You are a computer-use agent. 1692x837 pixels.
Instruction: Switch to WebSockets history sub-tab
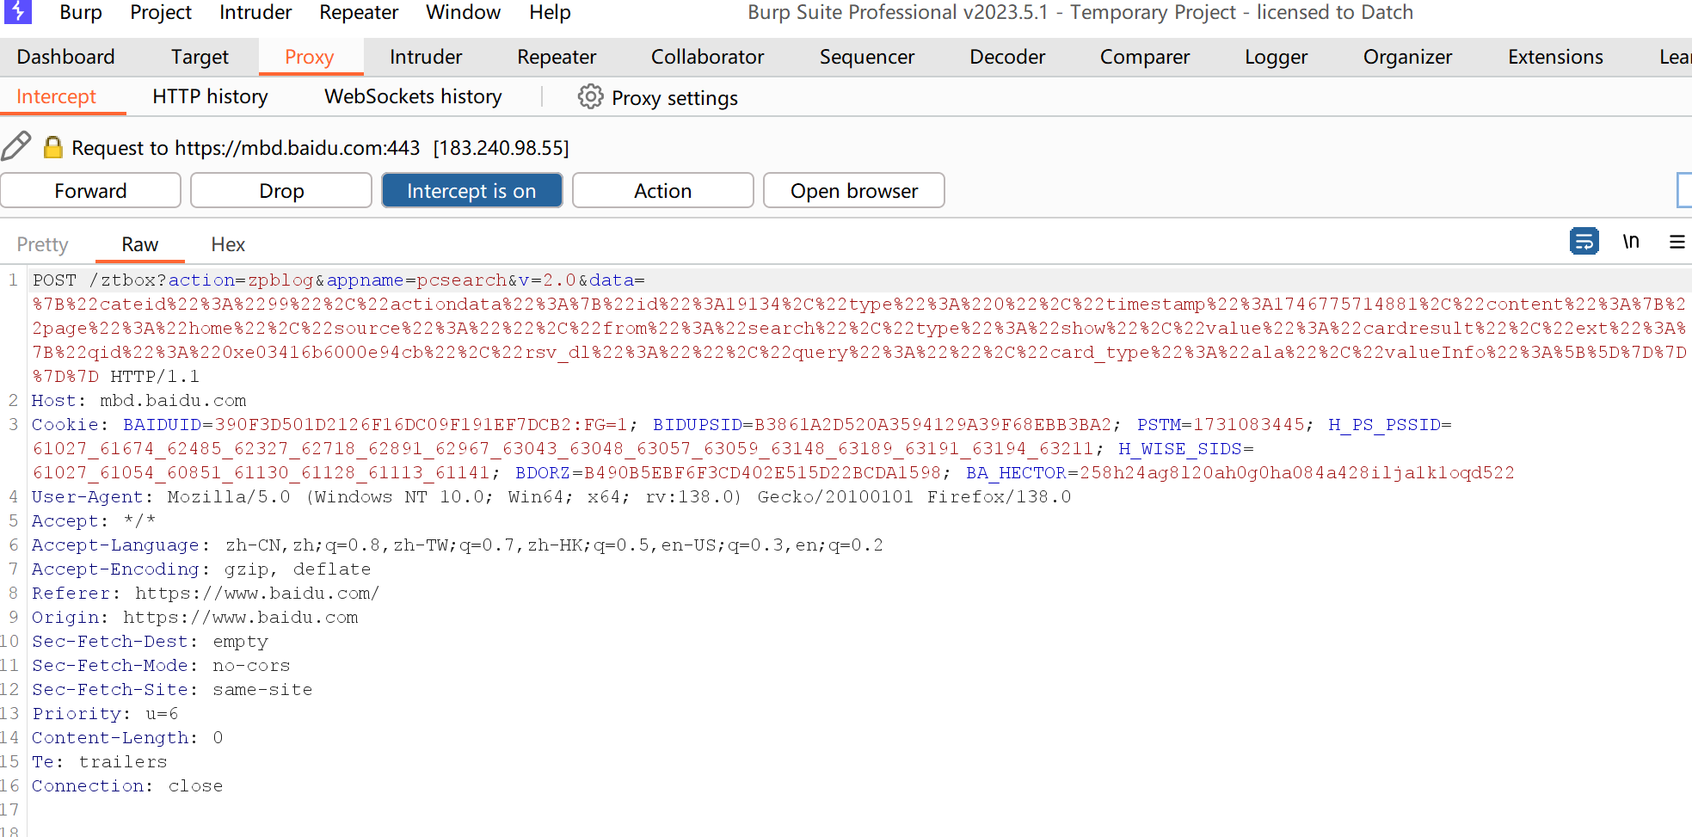(413, 96)
